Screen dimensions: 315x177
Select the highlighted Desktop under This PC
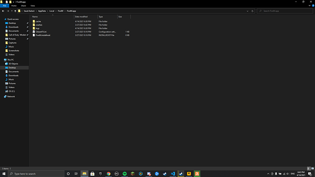point(15,68)
